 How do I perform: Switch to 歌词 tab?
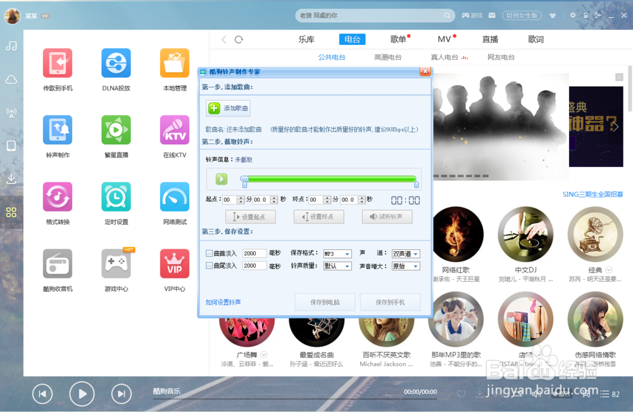pos(536,39)
